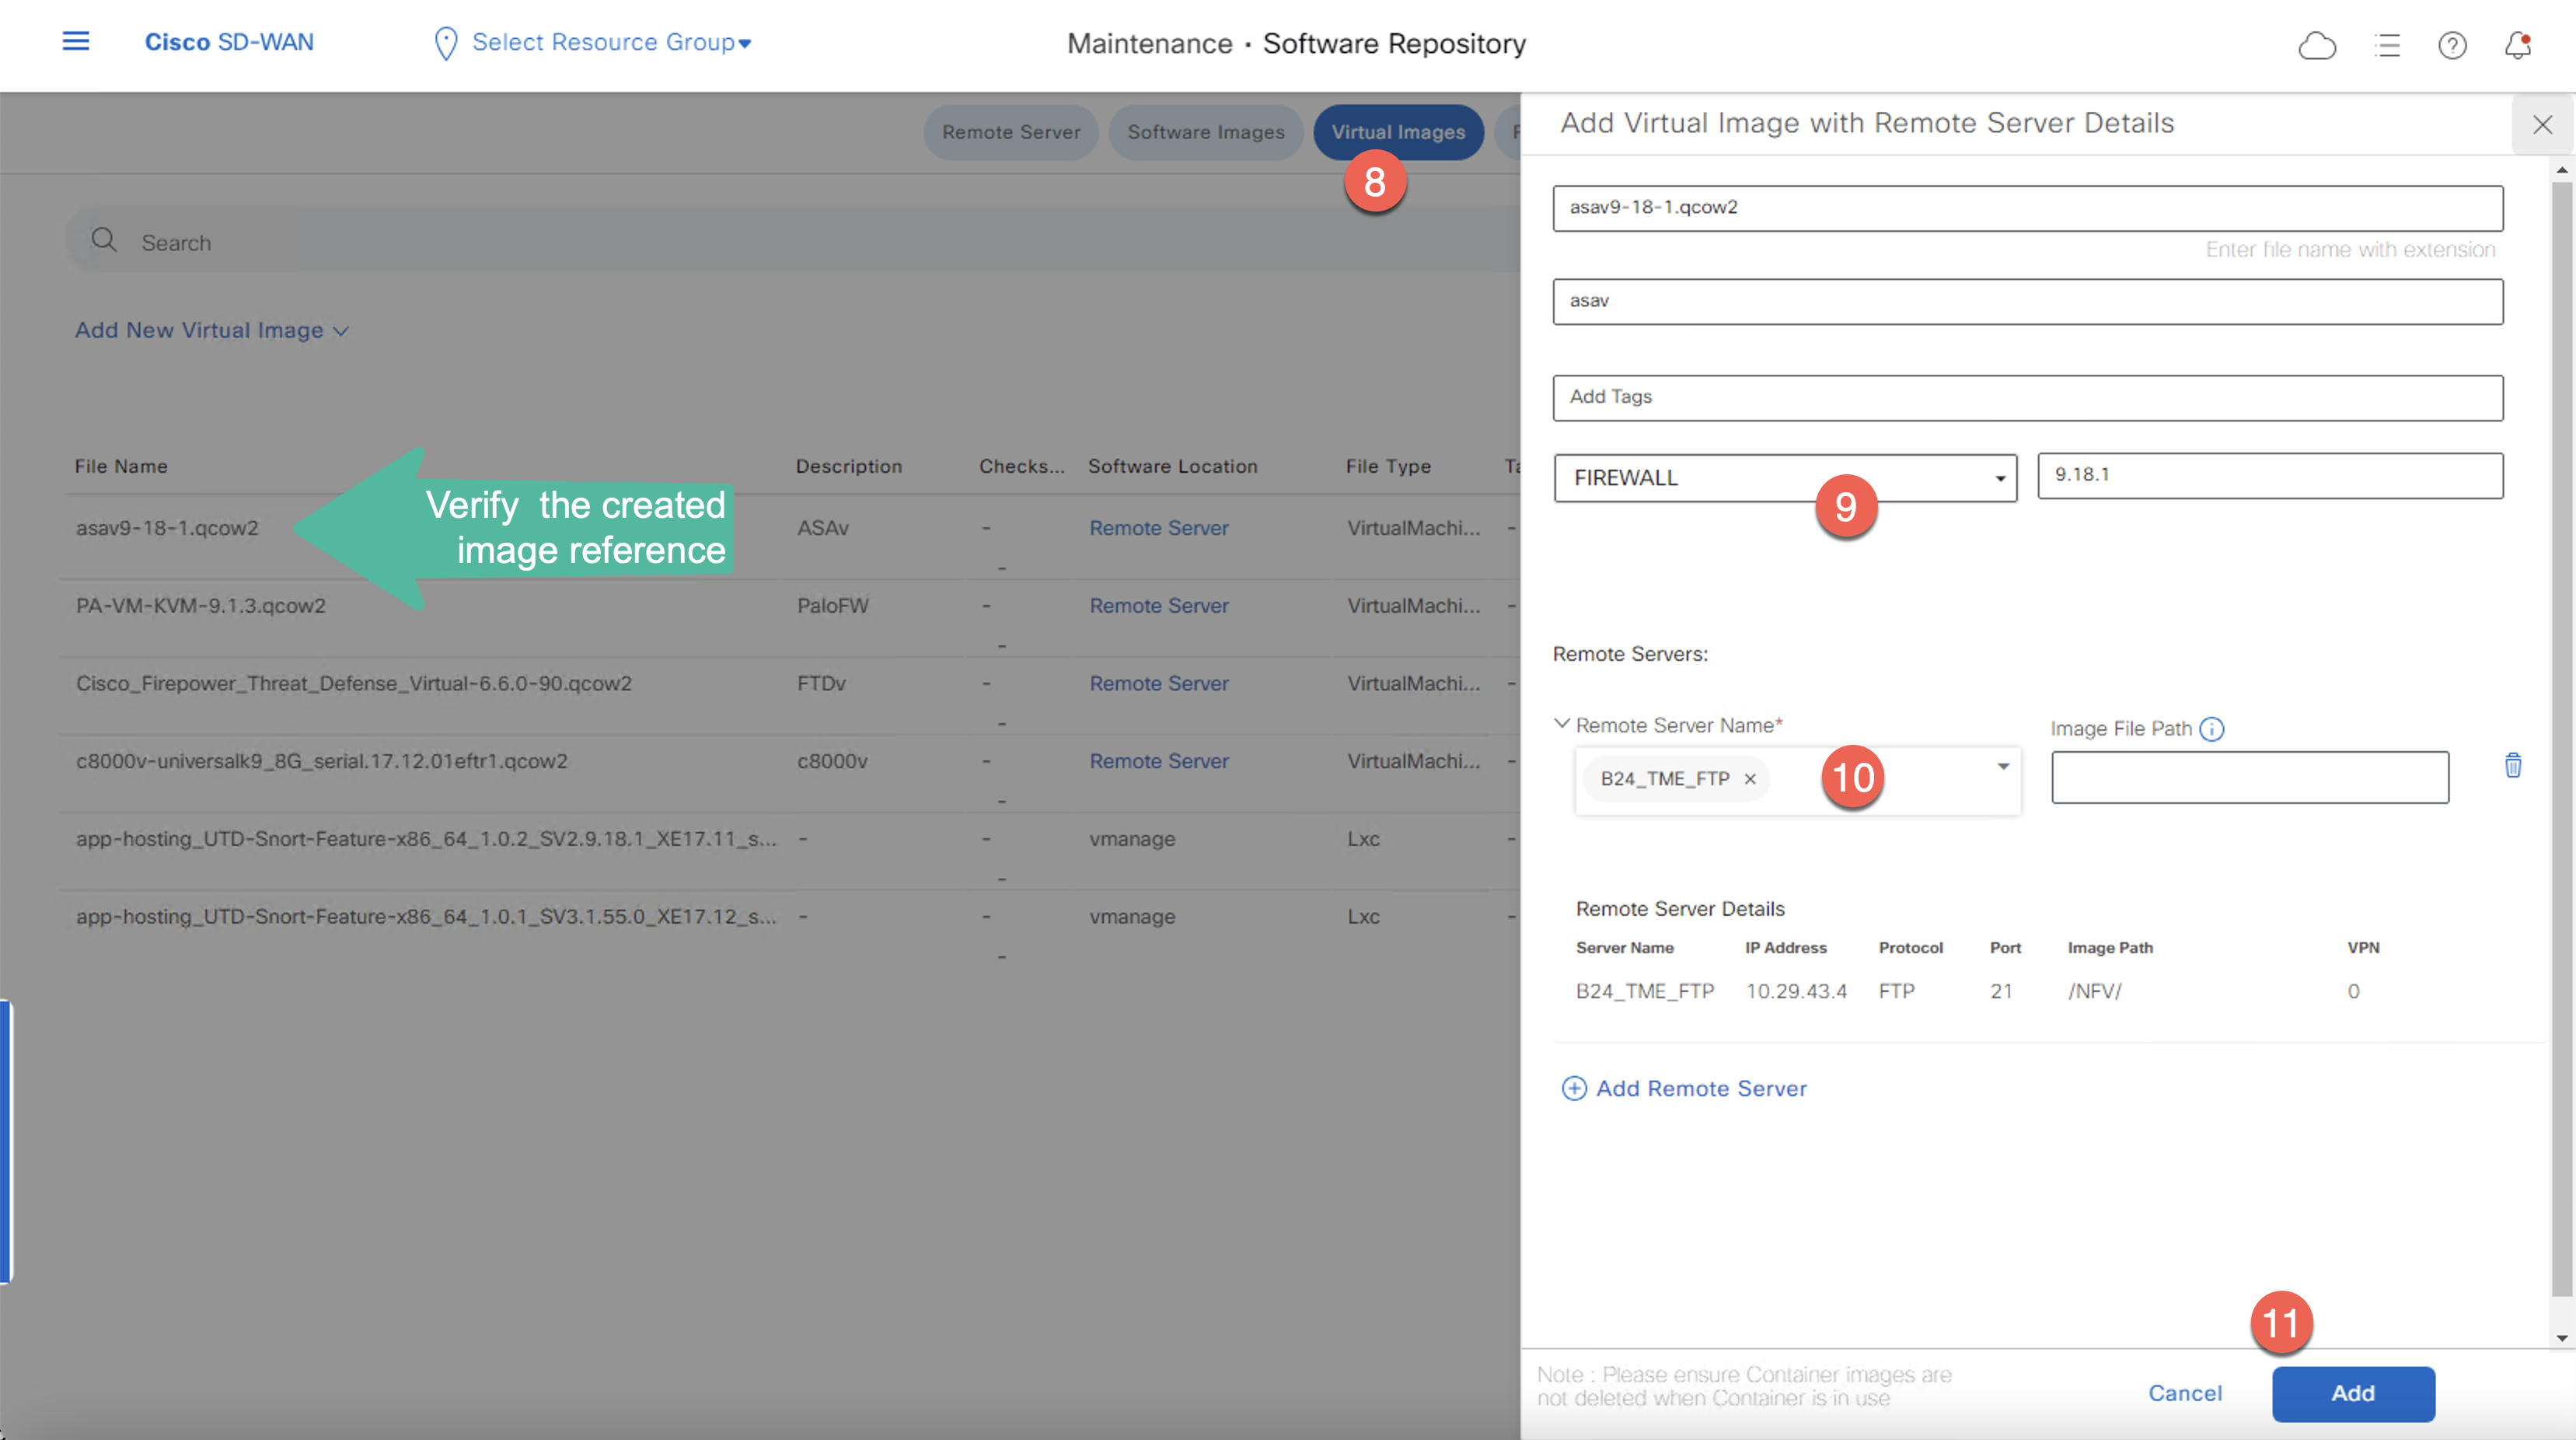
Task: Open the navigation hamburger menu
Action: pos(76,41)
